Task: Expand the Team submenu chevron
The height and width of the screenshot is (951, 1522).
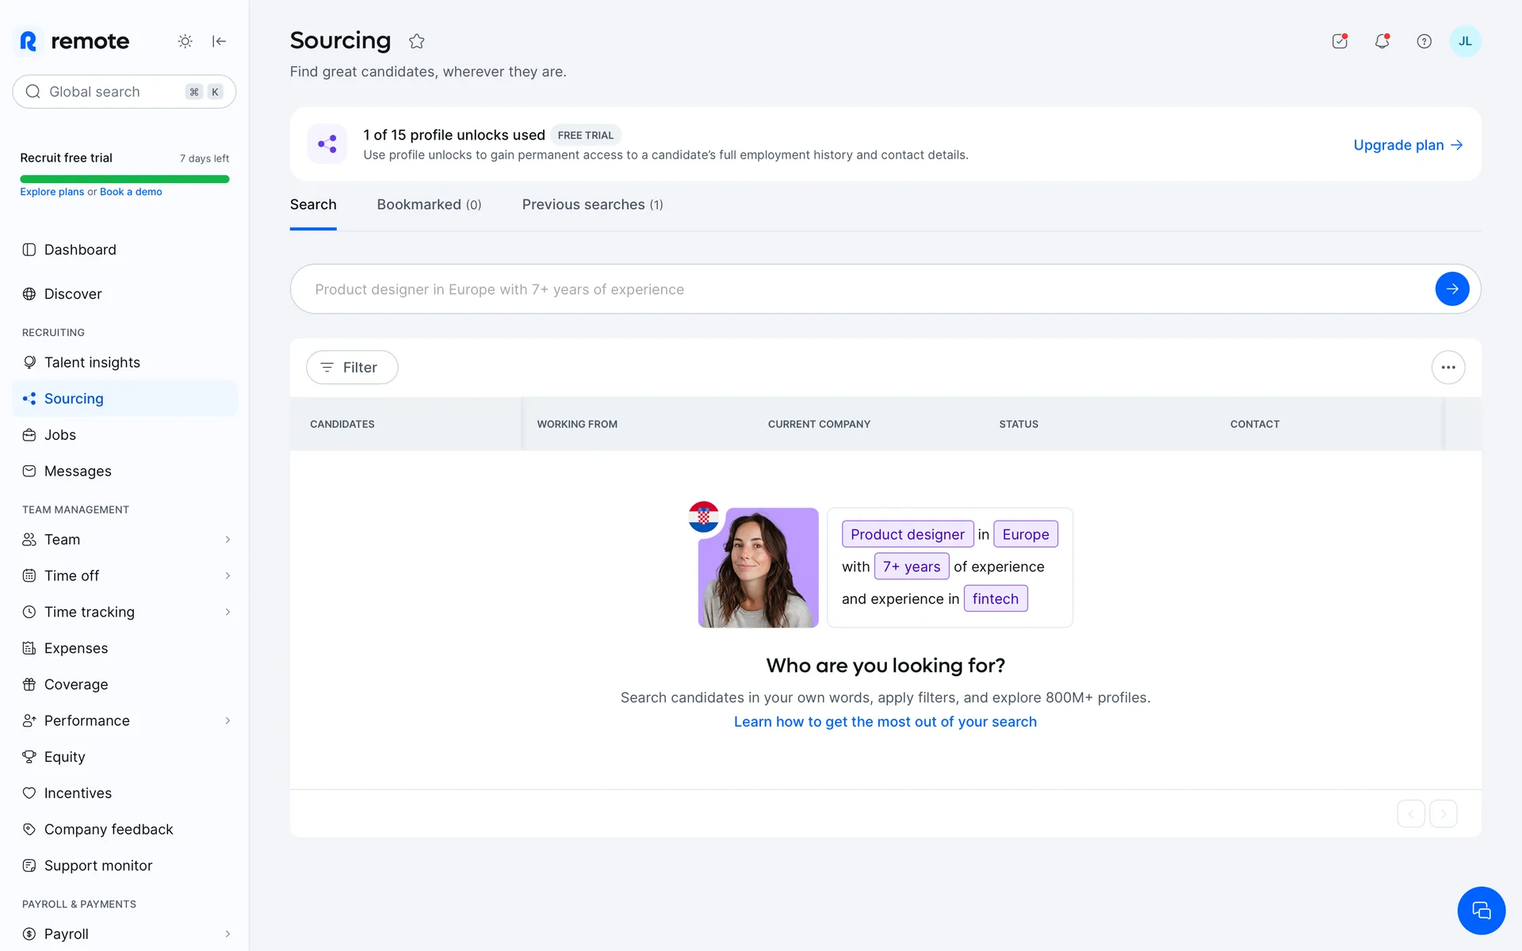Action: pyautogui.click(x=228, y=540)
